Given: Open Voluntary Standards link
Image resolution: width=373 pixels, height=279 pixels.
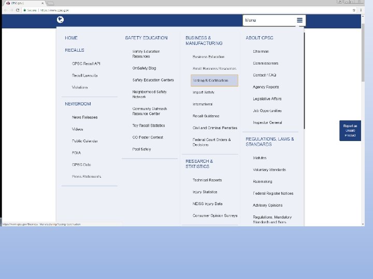Looking at the screenshot, I should [269, 169].
